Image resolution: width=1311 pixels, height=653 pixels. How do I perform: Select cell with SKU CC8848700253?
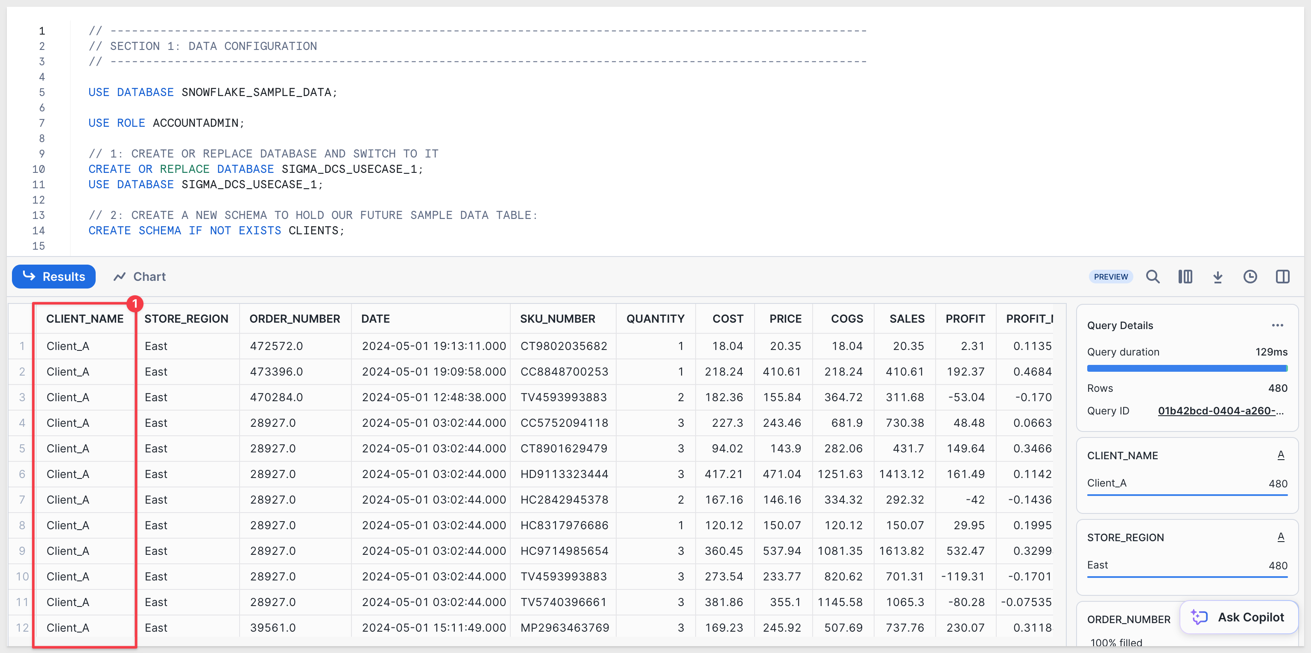[x=562, y=372]
